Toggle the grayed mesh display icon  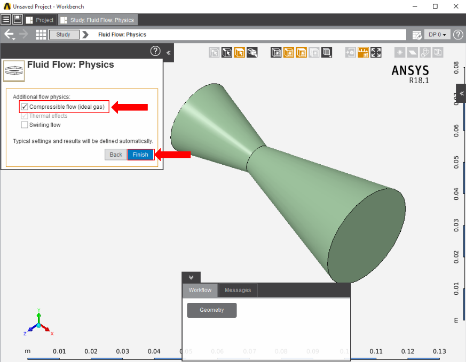[314, 53]
